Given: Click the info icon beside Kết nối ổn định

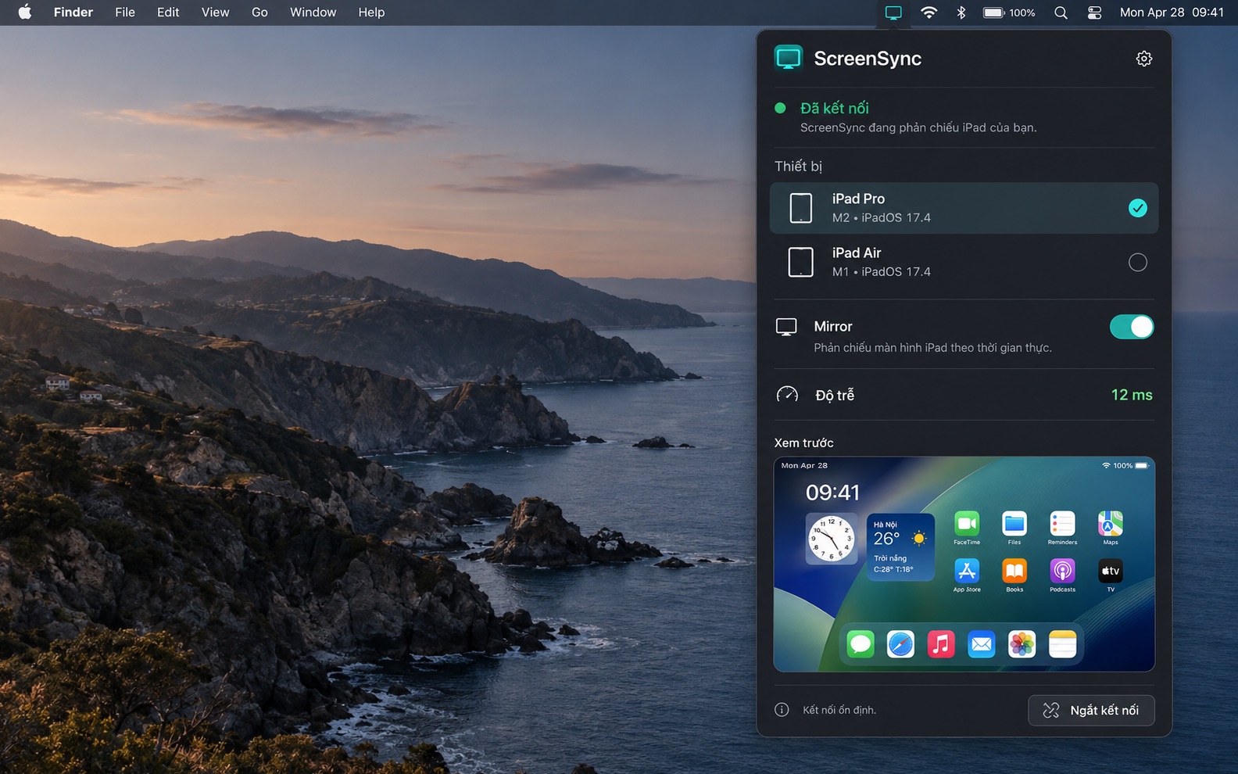Looking at the screenshot, I should 782,710.
